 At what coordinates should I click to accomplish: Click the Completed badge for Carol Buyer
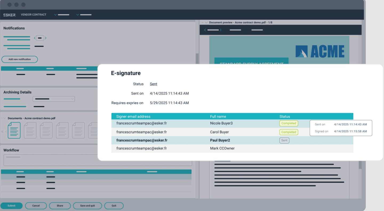(289, 132)
